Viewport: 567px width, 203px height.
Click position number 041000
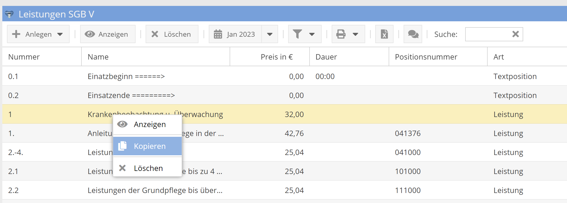pos(408,152)
